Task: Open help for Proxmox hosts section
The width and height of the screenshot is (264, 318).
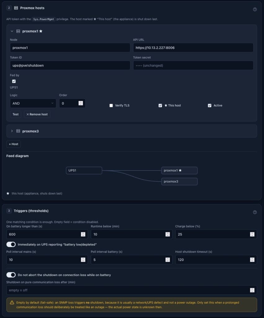Action: 255,9
